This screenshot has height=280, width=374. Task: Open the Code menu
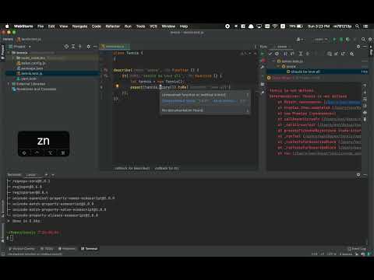tap(96, 26)
